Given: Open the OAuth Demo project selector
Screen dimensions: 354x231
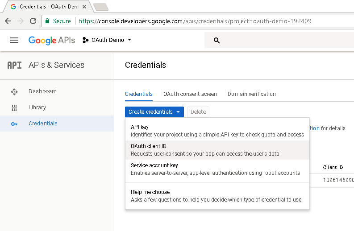Looking at the screenshot, I should tap(107, 40).
